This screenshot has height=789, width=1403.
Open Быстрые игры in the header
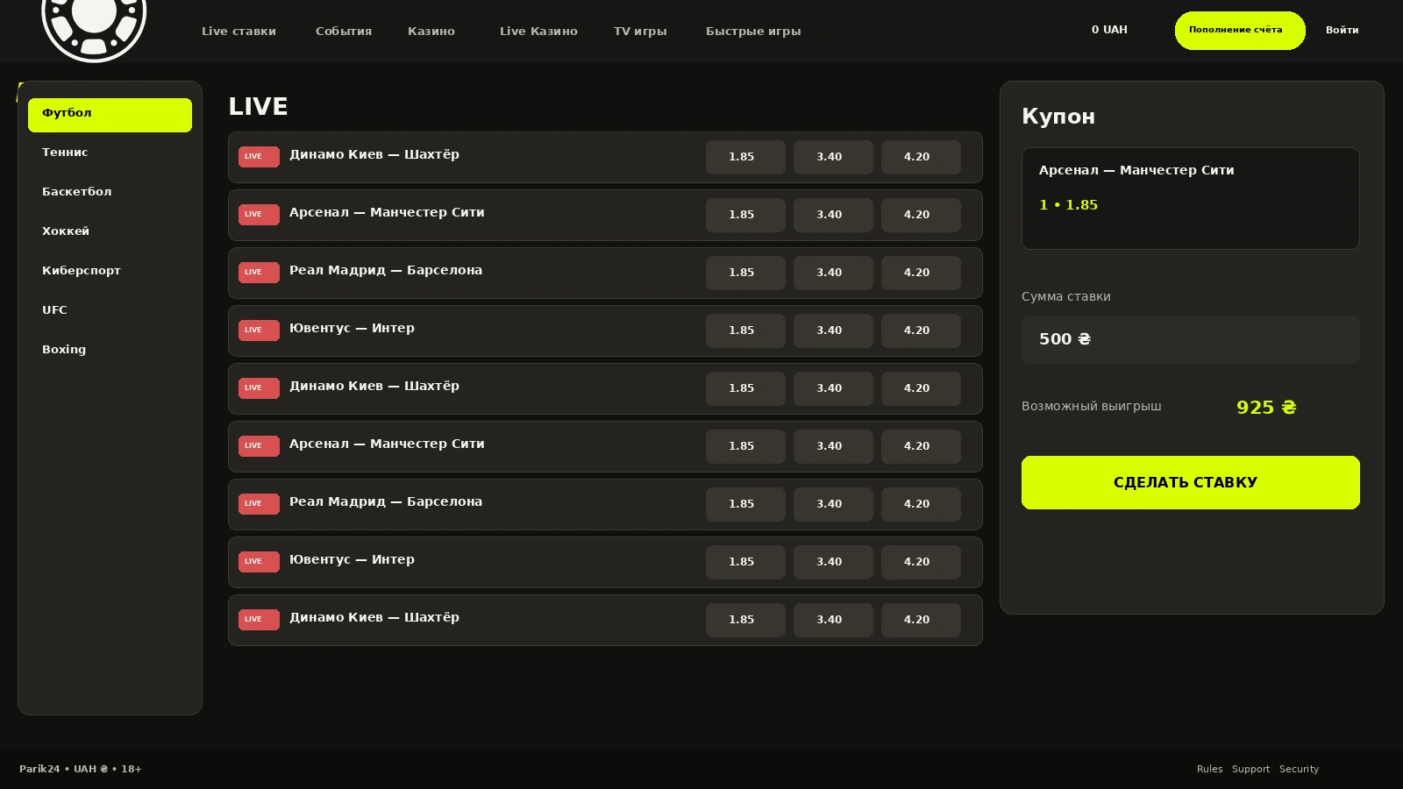(753, 31)
